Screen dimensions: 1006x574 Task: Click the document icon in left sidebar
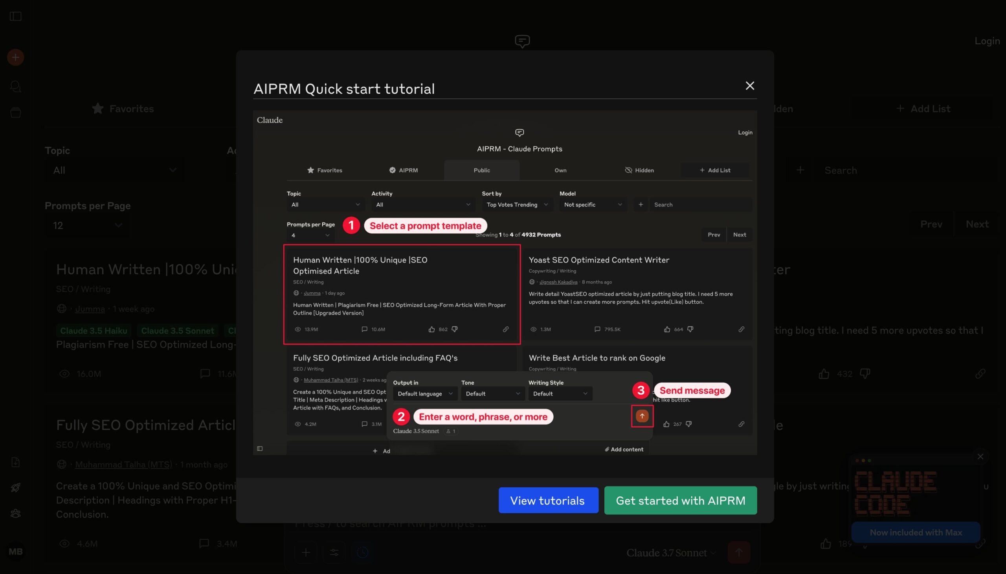15,462
